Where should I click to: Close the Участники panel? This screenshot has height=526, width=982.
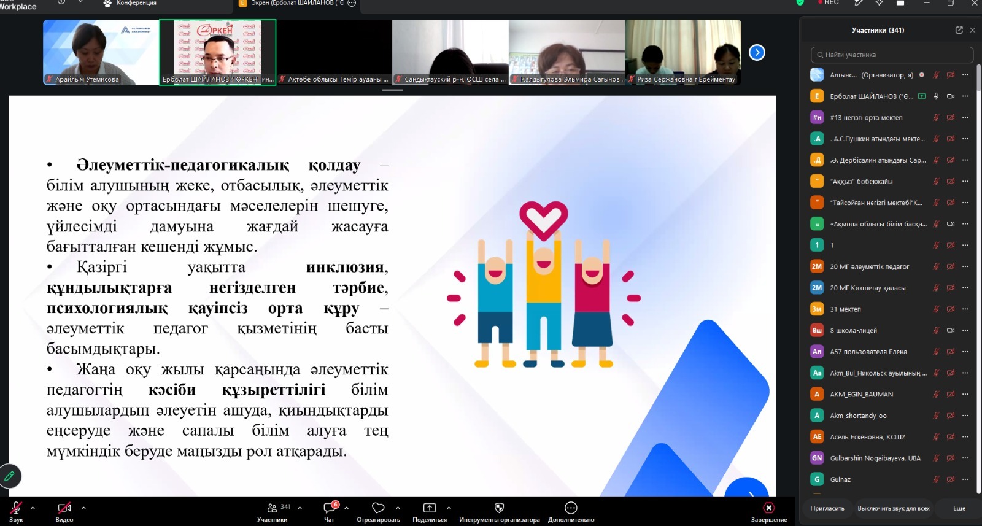pyautogui.click(x=972, y=30)
